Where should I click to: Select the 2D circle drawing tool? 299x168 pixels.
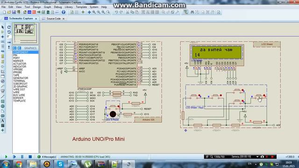pyautogui.click(x=2, y=106)
